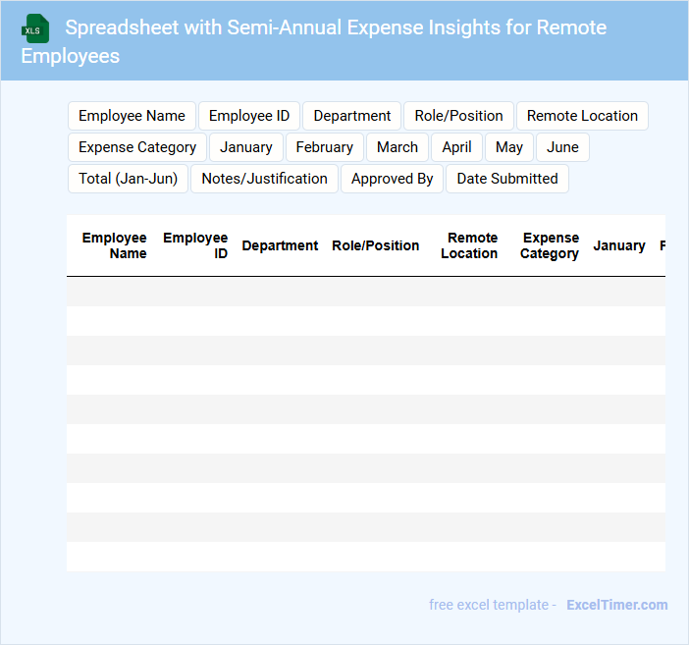Choose the Department tag
This screenshot has width=689, height=645.
352,116
